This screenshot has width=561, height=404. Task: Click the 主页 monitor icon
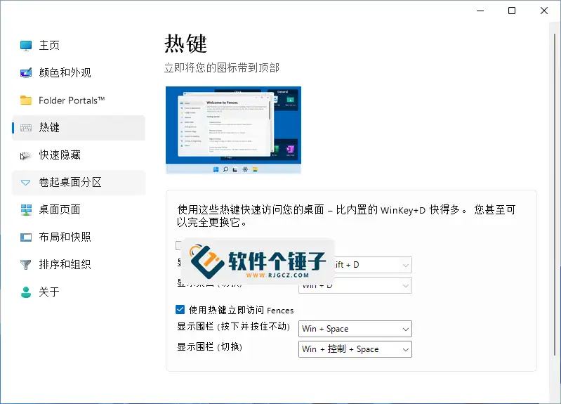(x=26, y=46)
